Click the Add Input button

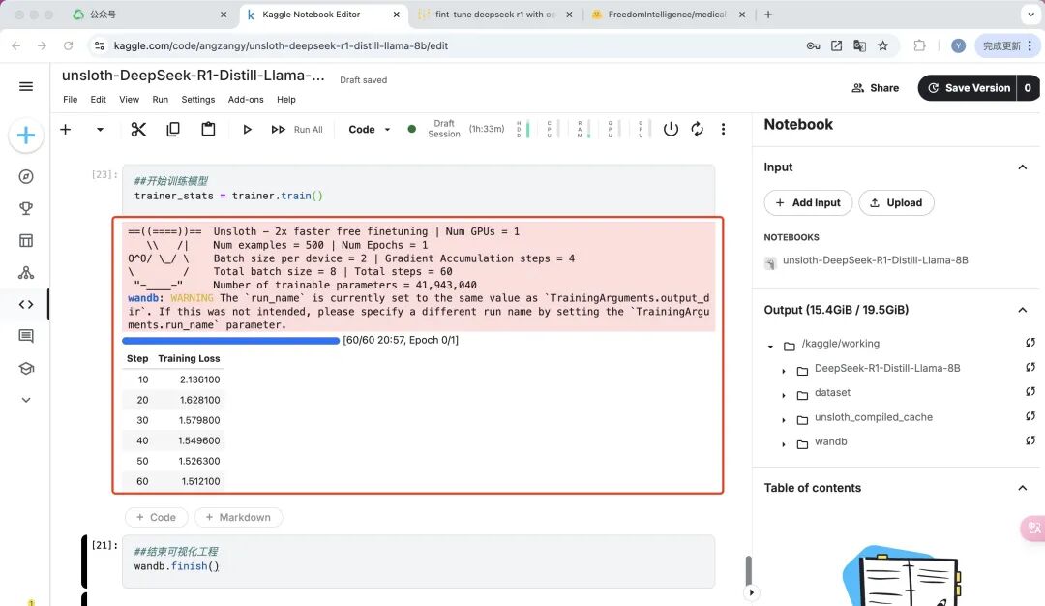click(808, 202)
